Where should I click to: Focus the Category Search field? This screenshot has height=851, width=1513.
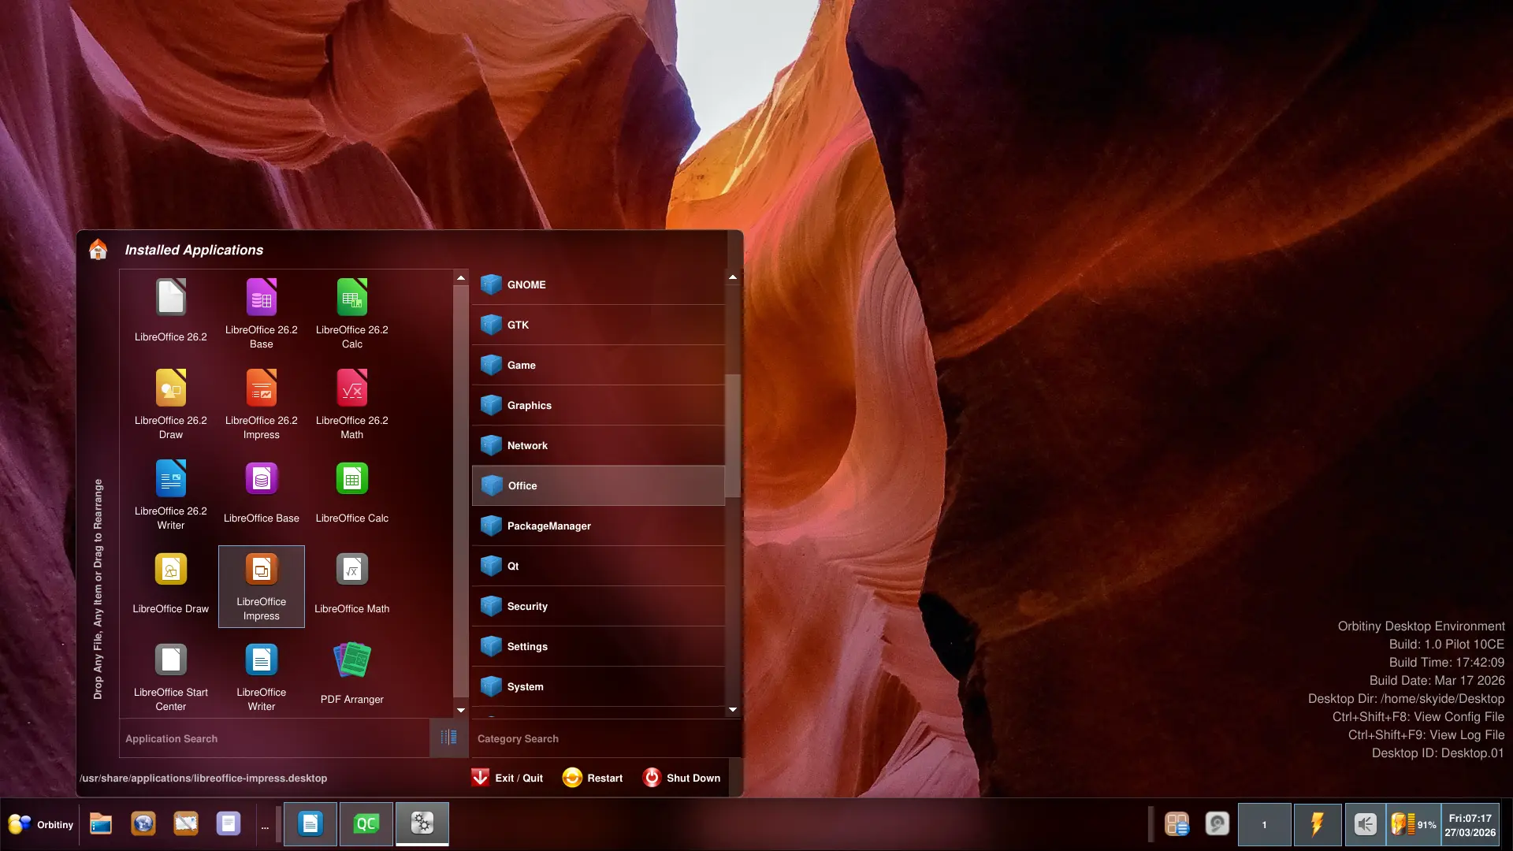[599, 738]
